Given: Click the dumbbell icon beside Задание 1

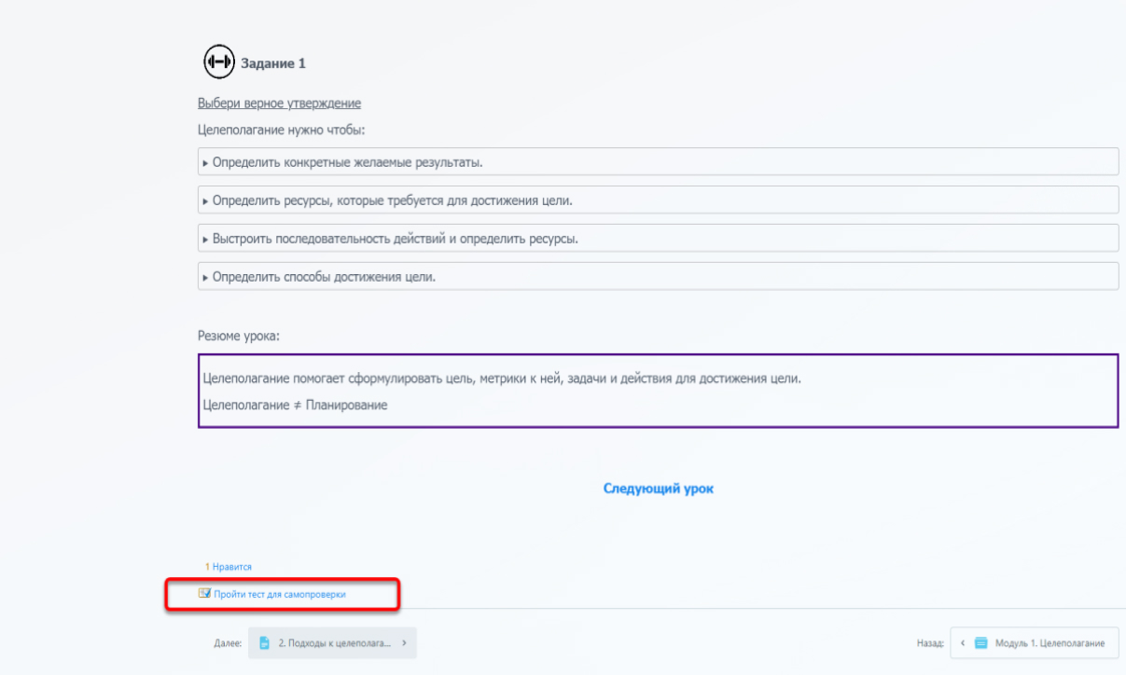Looking at the screenshot, I should [219, 62].
